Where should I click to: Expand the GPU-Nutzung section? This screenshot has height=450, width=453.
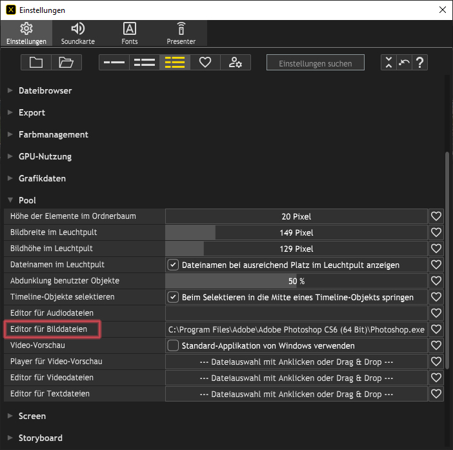click(10, 157)
